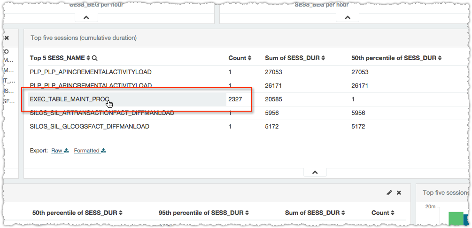Sort top sessions table by Count column
The width and height of the screenshot is (472, 228).
[x=249, y=58]
